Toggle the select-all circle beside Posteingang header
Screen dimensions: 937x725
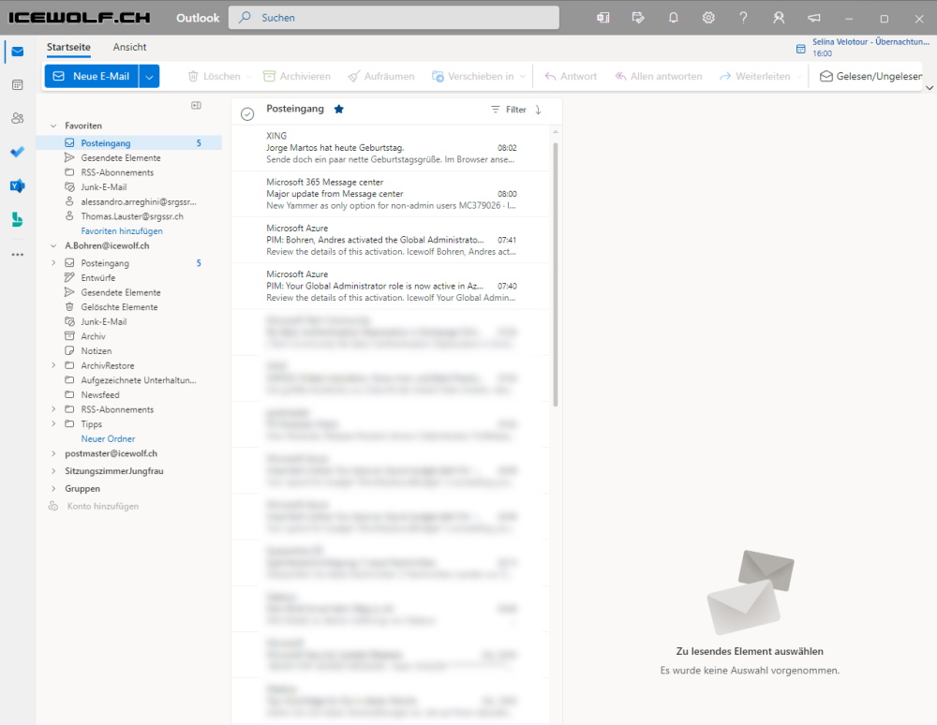[247, 113]
